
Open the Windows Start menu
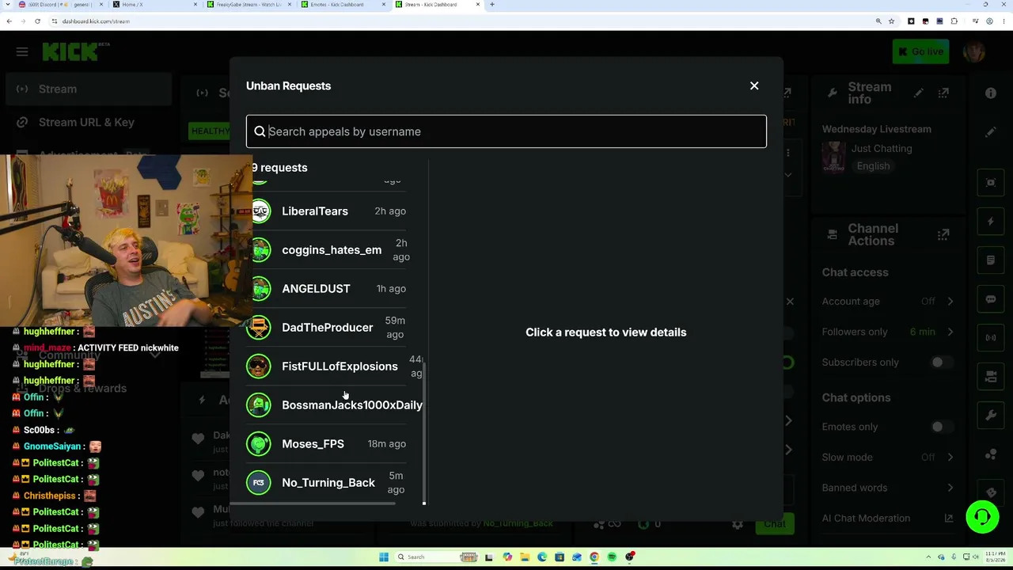(x=383, y=557)
